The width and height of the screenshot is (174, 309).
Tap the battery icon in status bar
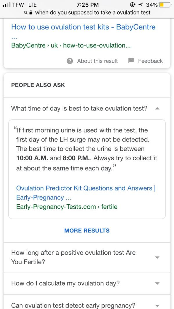[x=165, y=5]
